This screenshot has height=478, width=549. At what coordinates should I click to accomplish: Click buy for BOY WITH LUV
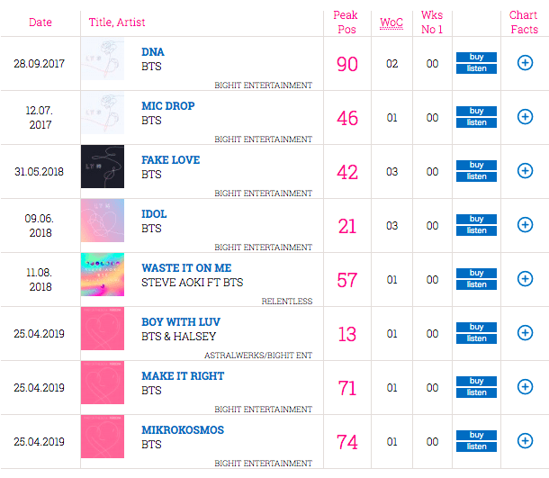pos(476,327)
